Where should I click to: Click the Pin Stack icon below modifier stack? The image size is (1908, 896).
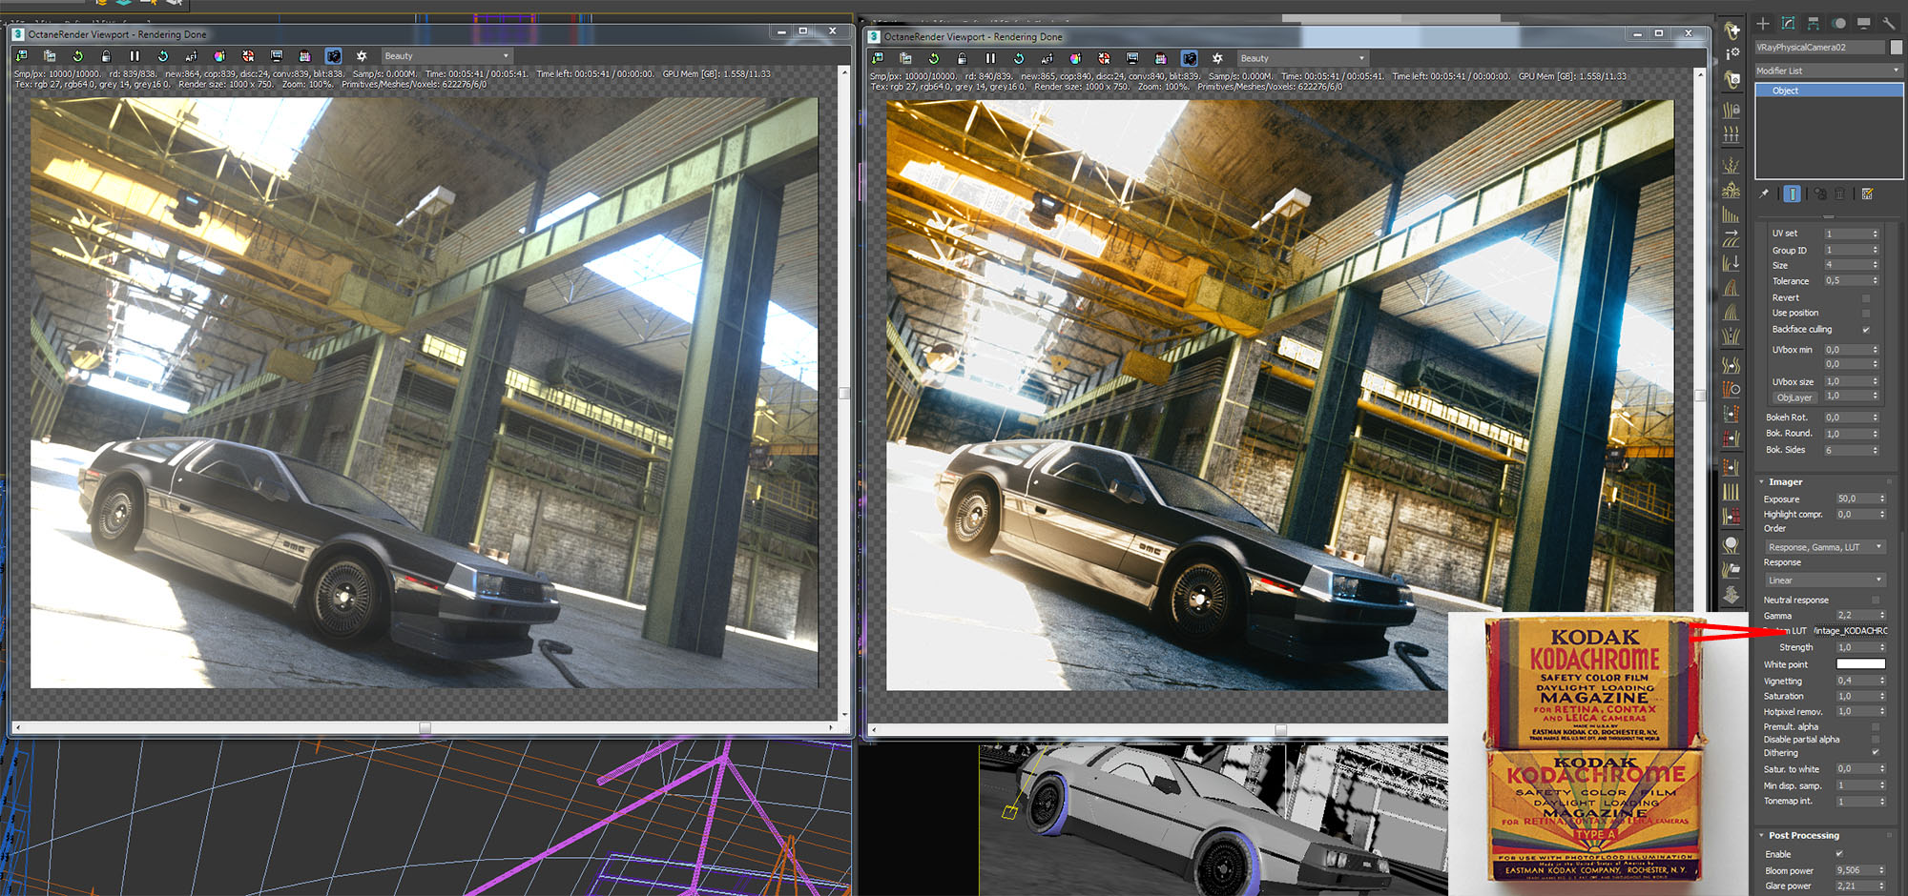pos(1765,193)
